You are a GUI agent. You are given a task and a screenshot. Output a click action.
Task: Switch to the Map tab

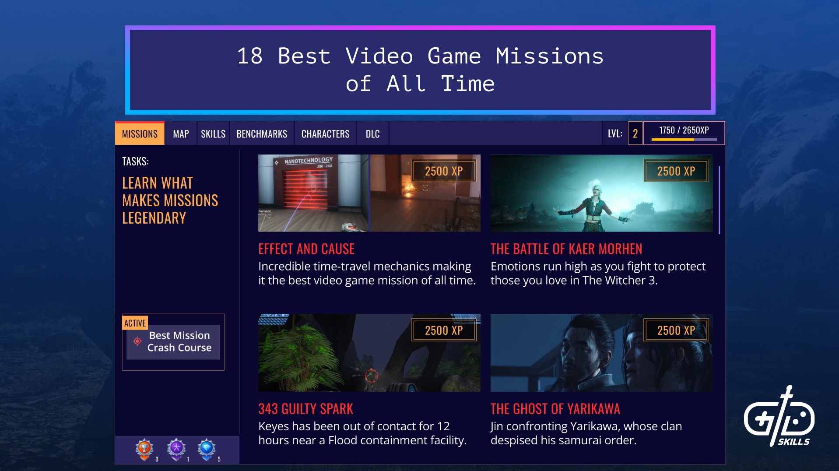(181, 134)
